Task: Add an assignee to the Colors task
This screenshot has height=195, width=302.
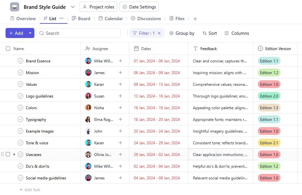Action: [x=120, y=108]
